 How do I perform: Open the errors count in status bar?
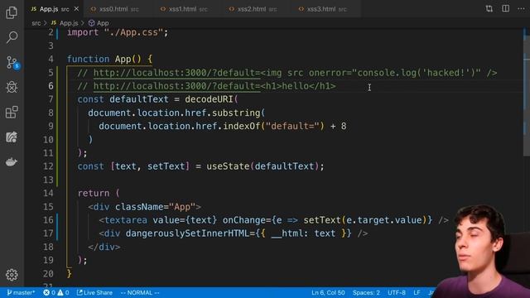(x=50, y=292)
